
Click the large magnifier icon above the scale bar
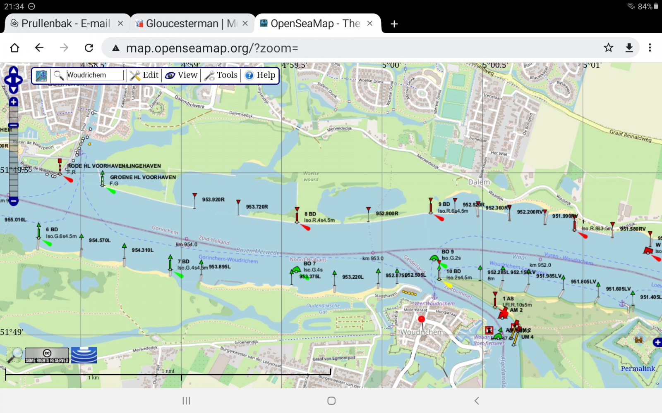point(14,355)
